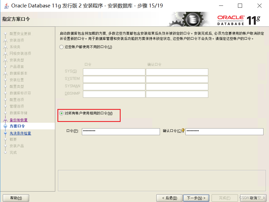Viewport: 269px width, 202px height.
Task: Click the 帮助(H) button
Action: (16, 198)
